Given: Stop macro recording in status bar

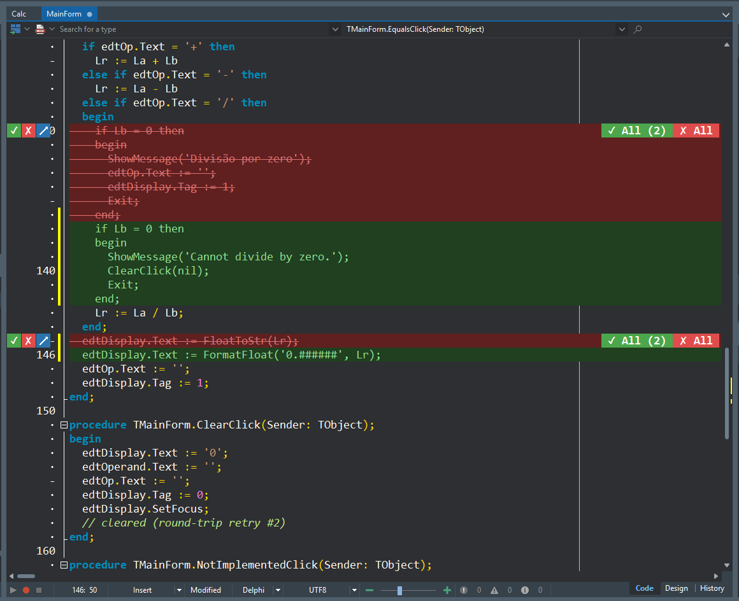Looking at the screenshot, I should point(39,590).
